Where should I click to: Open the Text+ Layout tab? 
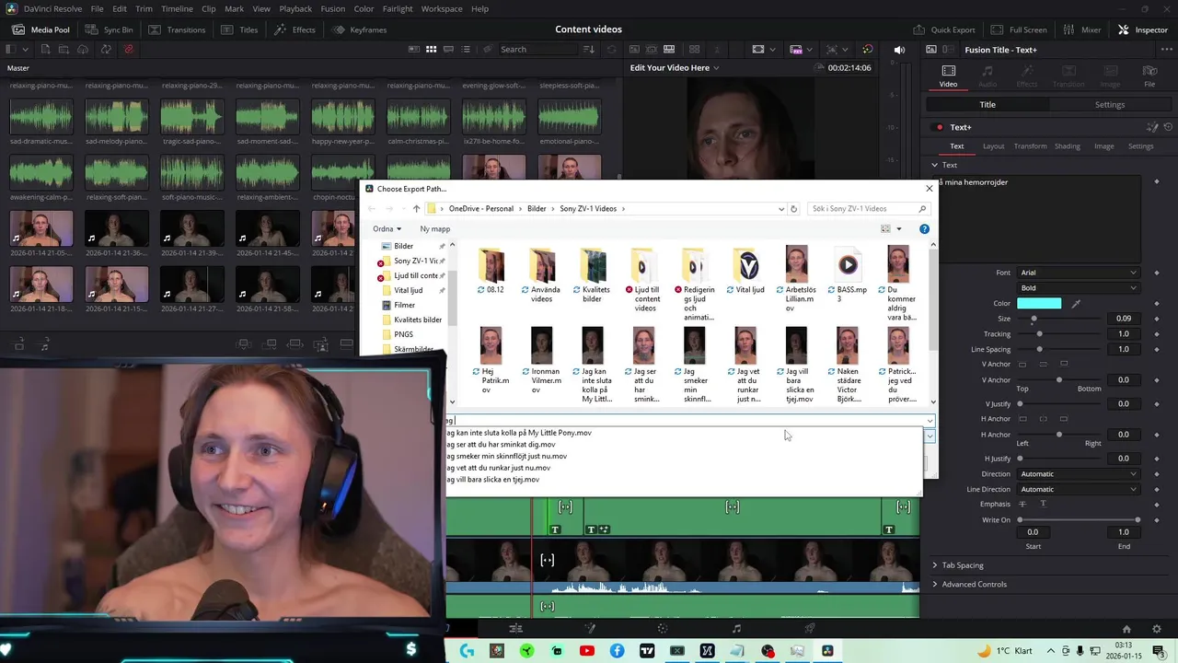[993, 146]
